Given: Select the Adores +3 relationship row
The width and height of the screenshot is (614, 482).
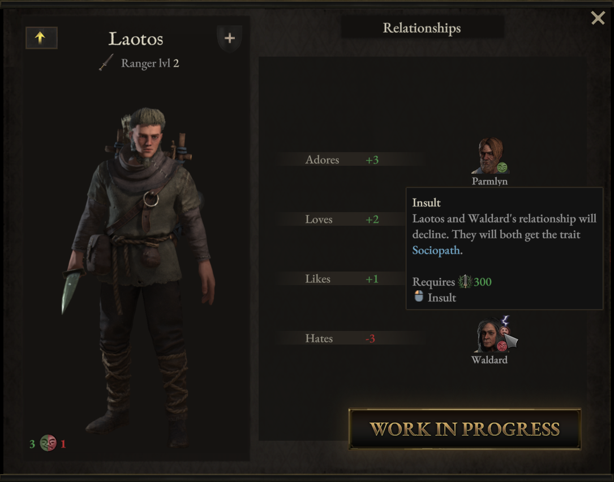Looking at the screenshot, I should click(350, 160).
